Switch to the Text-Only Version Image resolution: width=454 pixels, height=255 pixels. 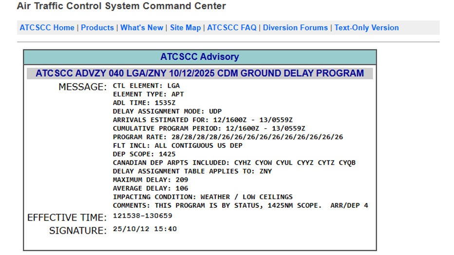[x=366, y=28]
